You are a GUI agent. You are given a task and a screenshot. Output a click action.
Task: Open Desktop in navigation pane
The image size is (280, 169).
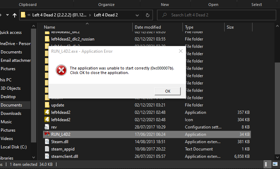coord(8,97)
